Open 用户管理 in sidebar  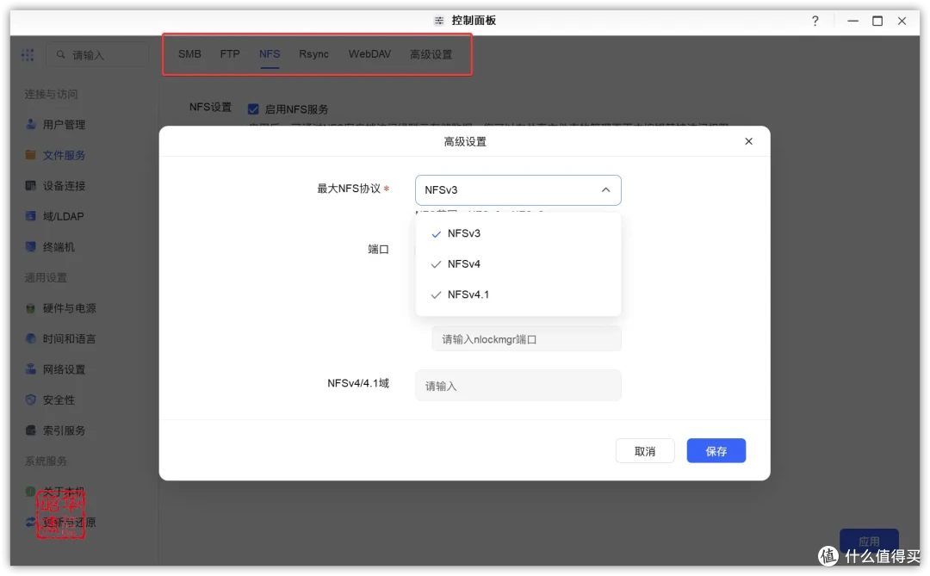tap(64, 125)
